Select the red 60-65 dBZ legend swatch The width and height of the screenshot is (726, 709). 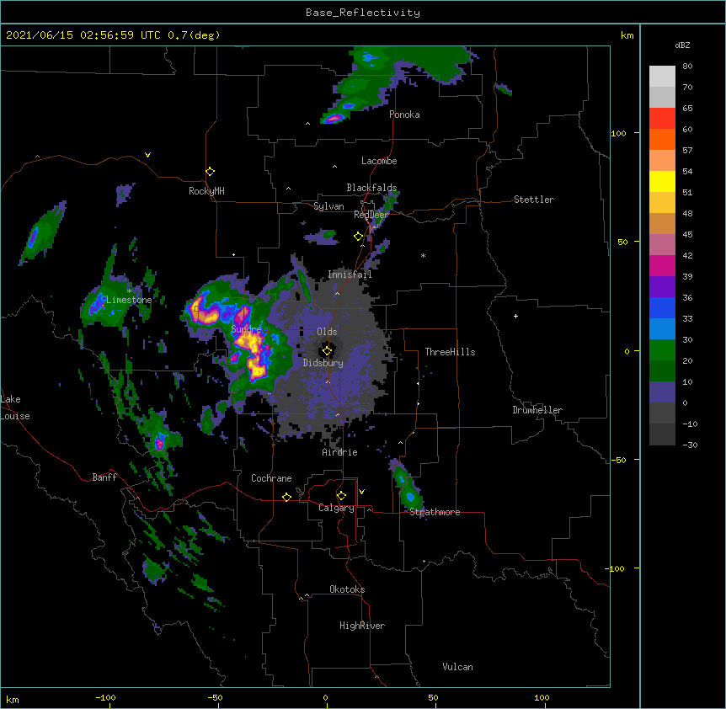coord(662,119)
